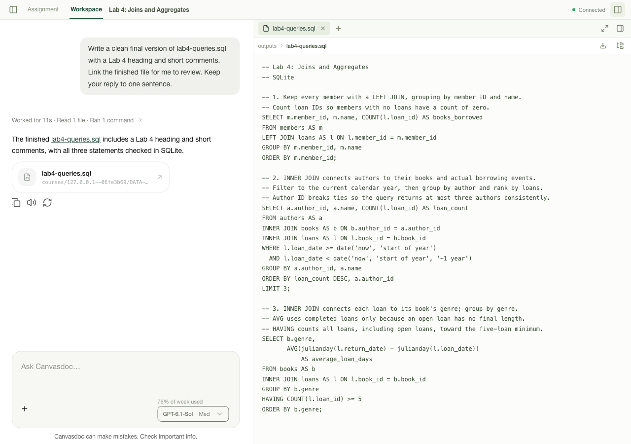Toggle the right panel icon beside Connected

tap(618, 10)
